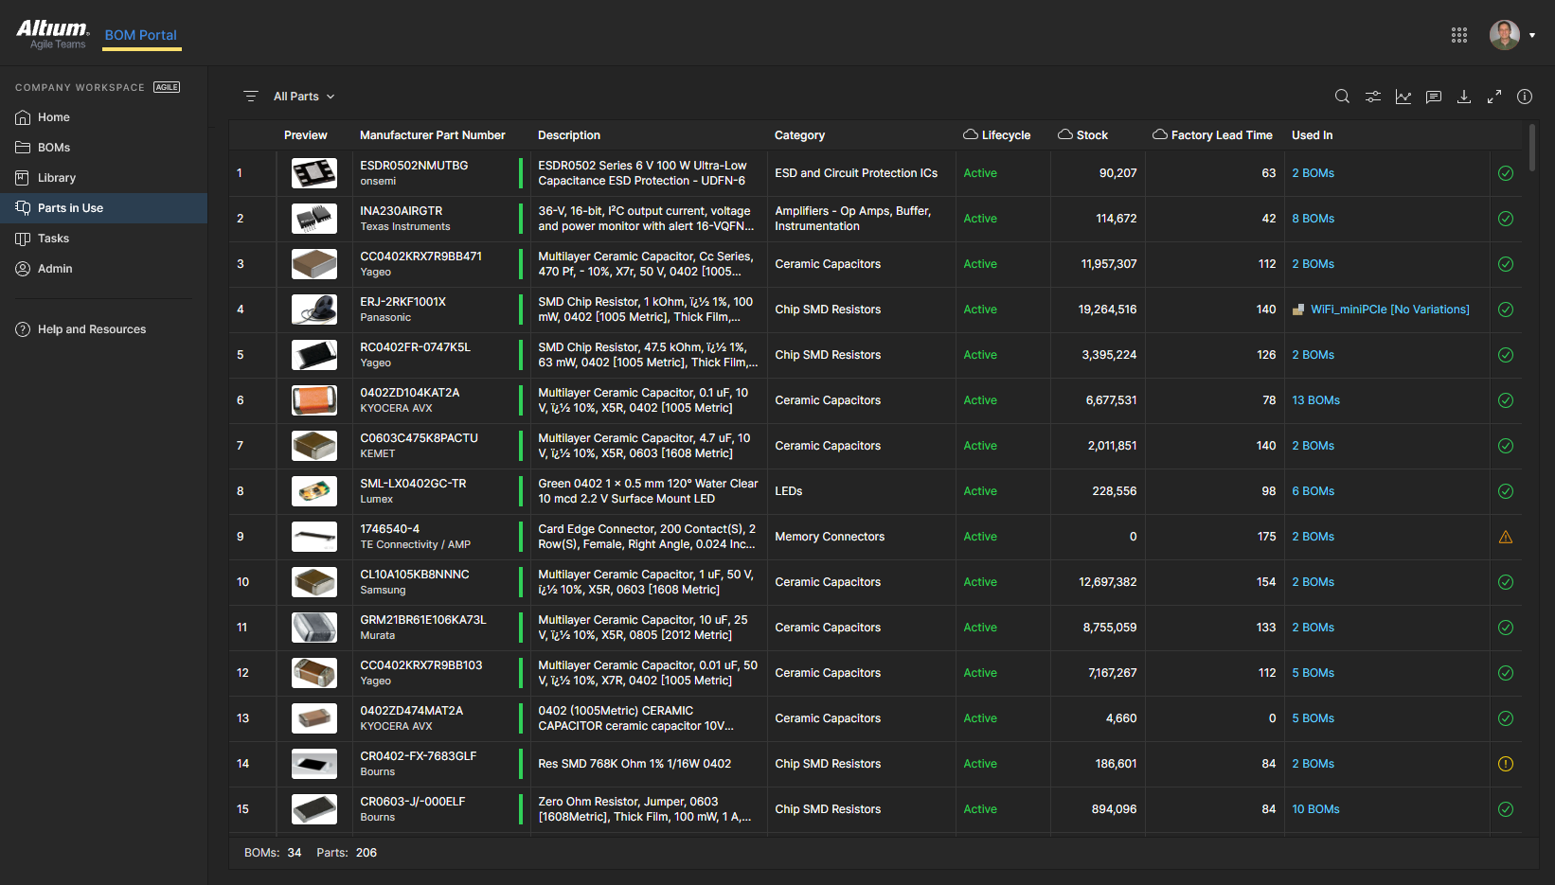Image resolution: width=1555 pixels, height=885 pixels.
Task: Open the chart analytics icon
Action: coord(1403,97)
